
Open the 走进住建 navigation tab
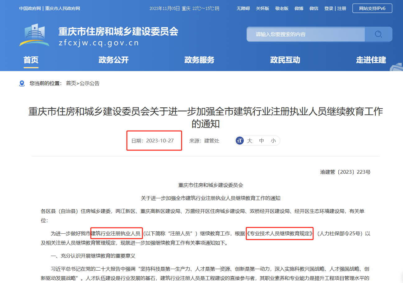371,60
